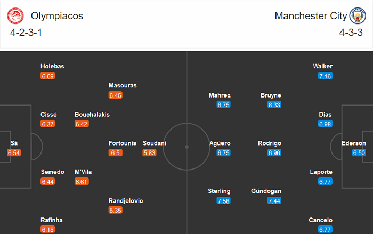Select Rafinha's 6.18 rating badge
Viewport: 373px width, 234px height.
coord(47,229)
